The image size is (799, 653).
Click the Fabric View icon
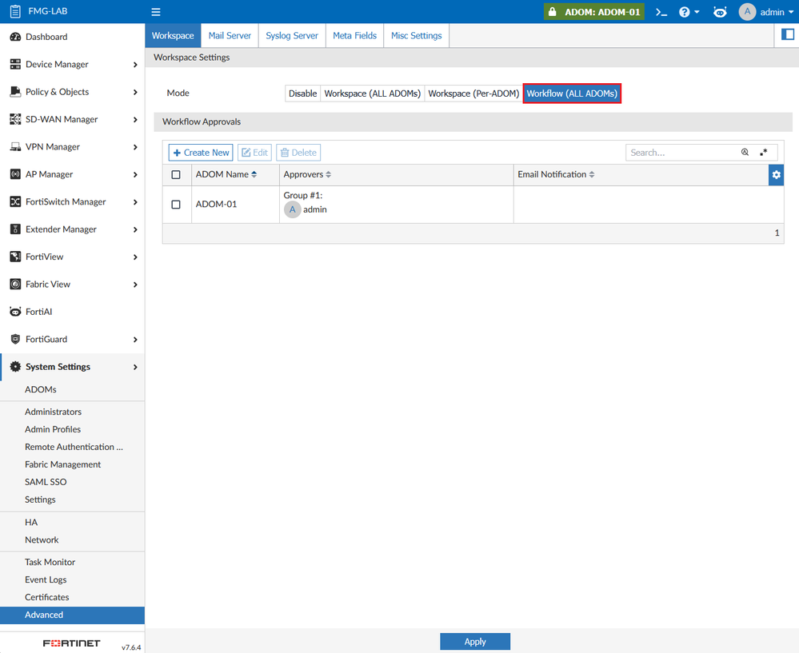coord(15,285)
